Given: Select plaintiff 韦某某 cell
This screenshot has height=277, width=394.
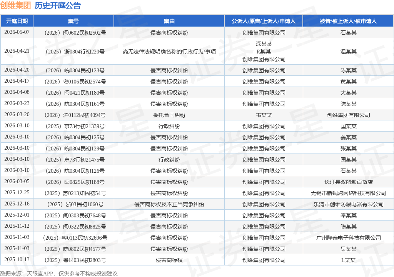Looking at the screenshot, I should click(264, 115).
